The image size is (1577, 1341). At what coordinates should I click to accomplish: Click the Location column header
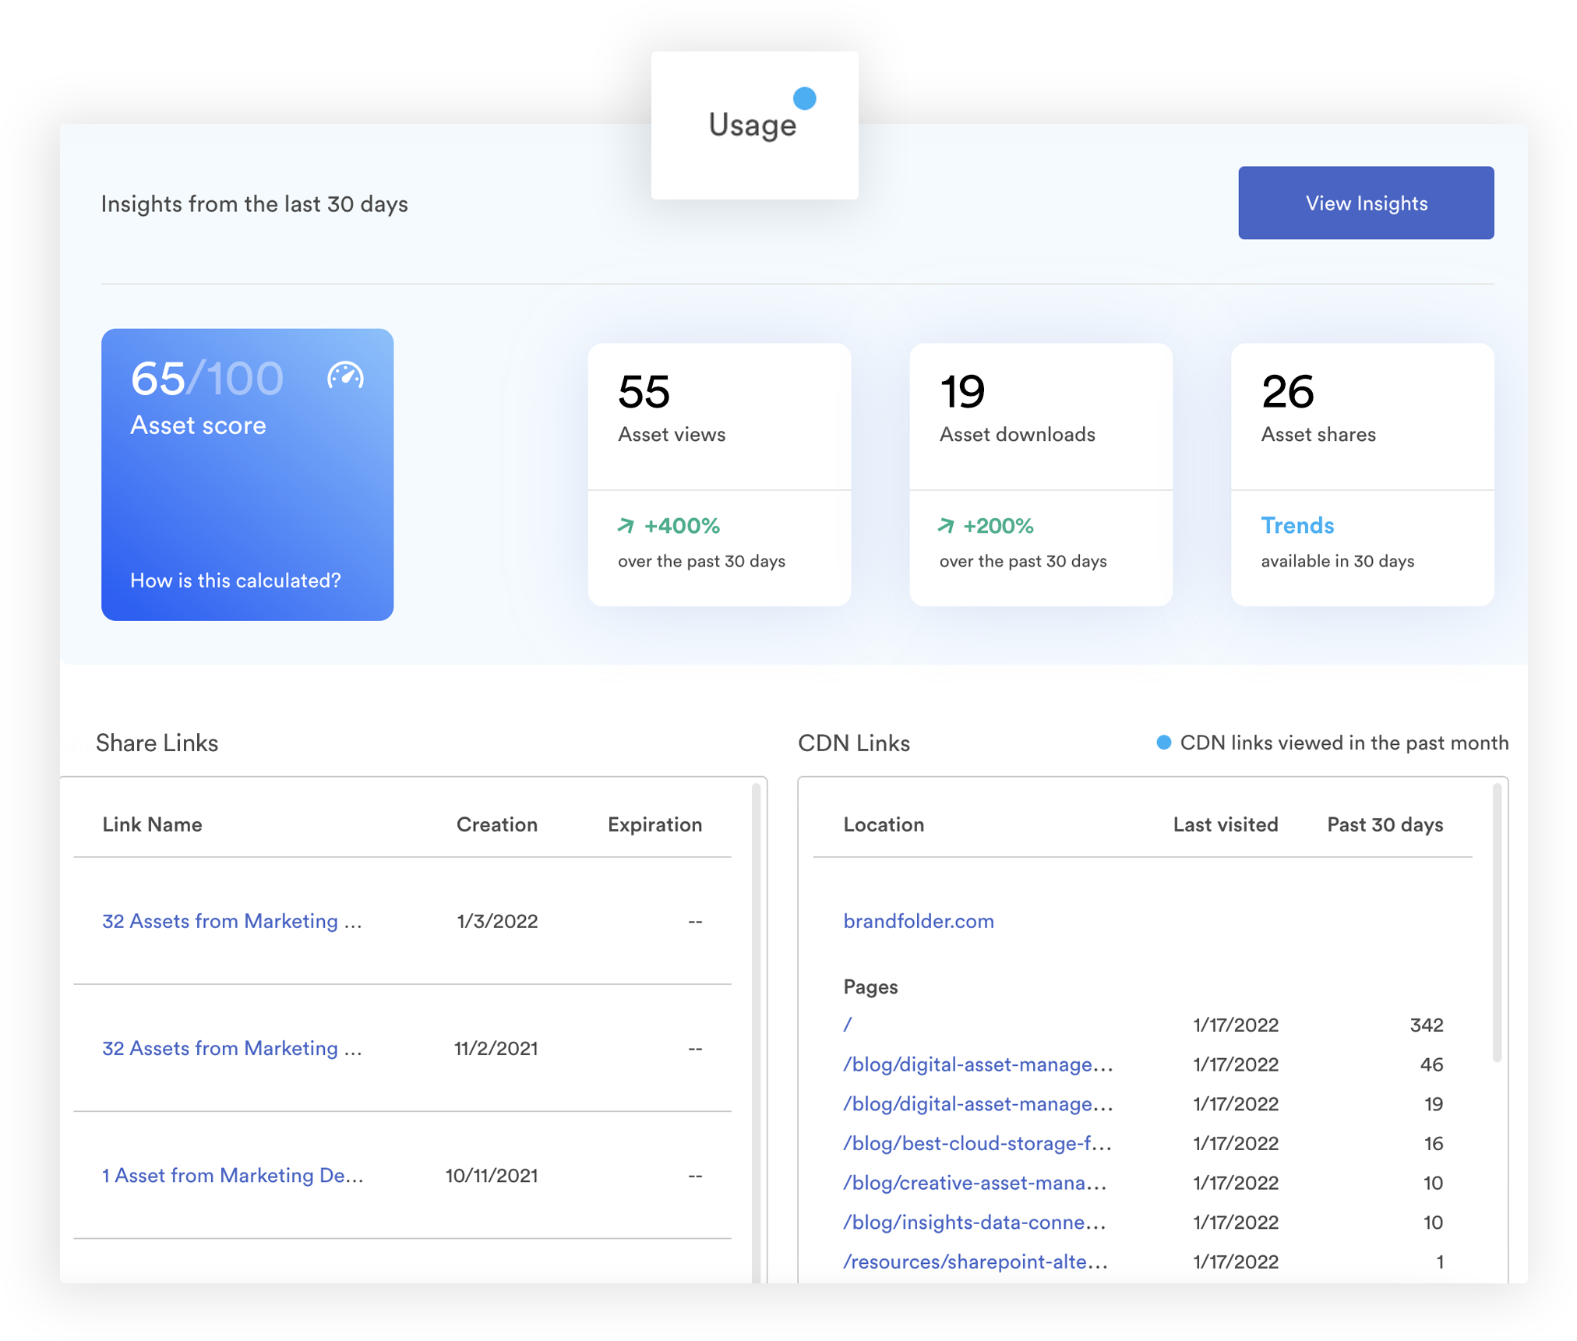884,824
